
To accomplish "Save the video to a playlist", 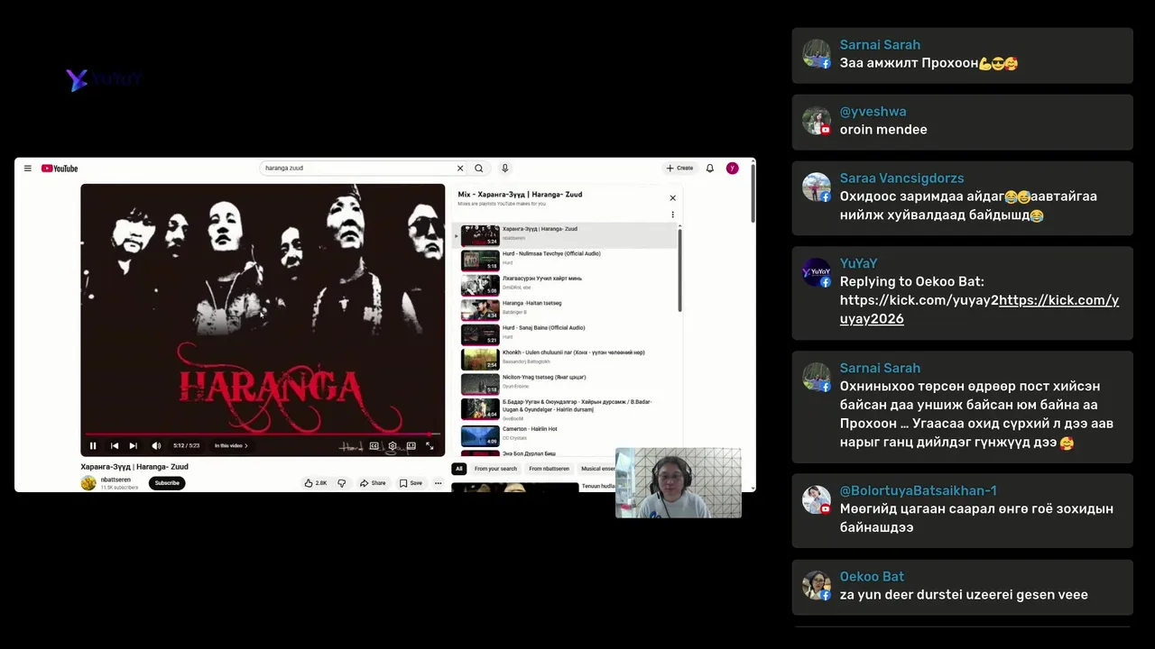I will [x=411, y=483].
